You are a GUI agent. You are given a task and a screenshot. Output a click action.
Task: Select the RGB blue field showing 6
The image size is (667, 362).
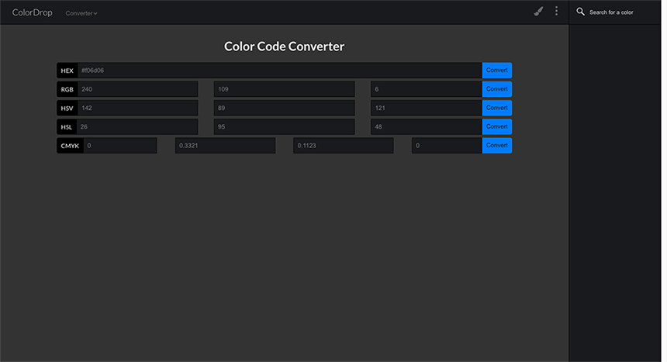pyautogui.click(x=427, y=89)
